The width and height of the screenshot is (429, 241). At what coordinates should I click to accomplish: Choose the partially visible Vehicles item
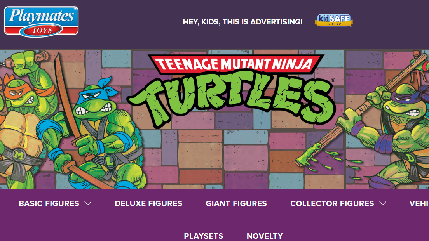(x=419, y=203)
